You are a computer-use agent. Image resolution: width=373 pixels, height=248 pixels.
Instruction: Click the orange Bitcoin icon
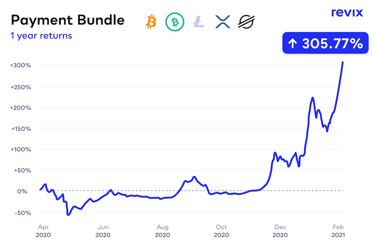[x=150, y=22]
